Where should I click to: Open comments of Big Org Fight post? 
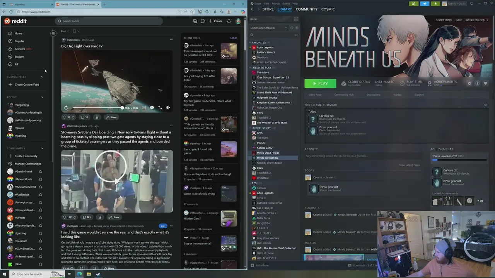[84, 117]
